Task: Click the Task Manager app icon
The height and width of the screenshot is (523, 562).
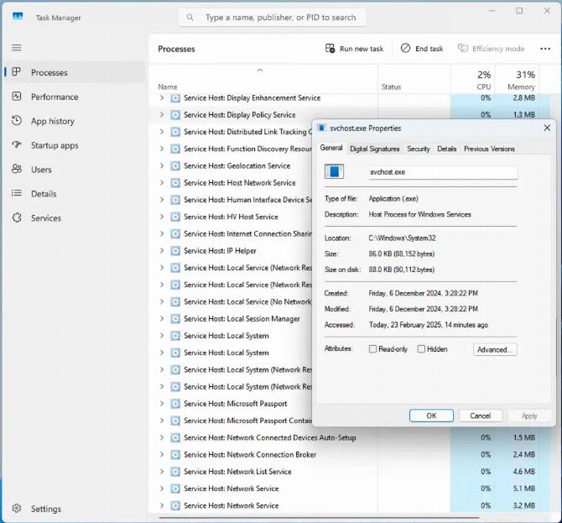Action: tap(18, 17)
